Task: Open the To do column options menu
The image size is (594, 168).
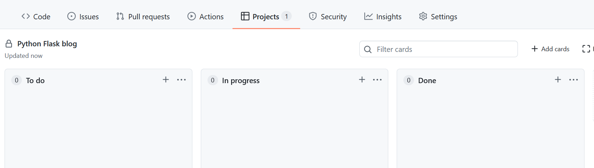Action: [181, 80]
